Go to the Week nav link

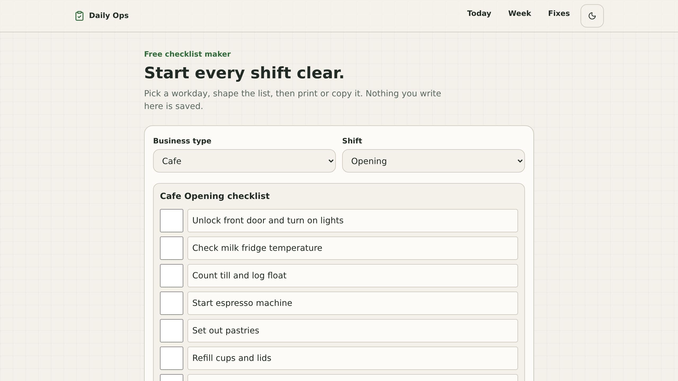click(519, 13)
